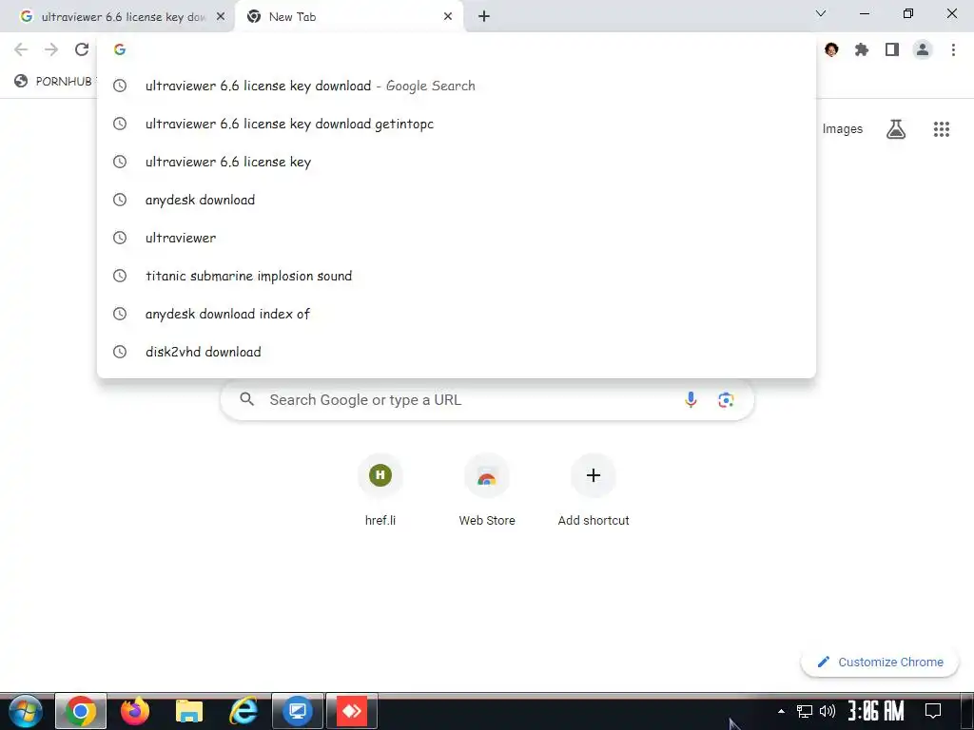
Task: Close the New Tab tab
Action: 448,17
